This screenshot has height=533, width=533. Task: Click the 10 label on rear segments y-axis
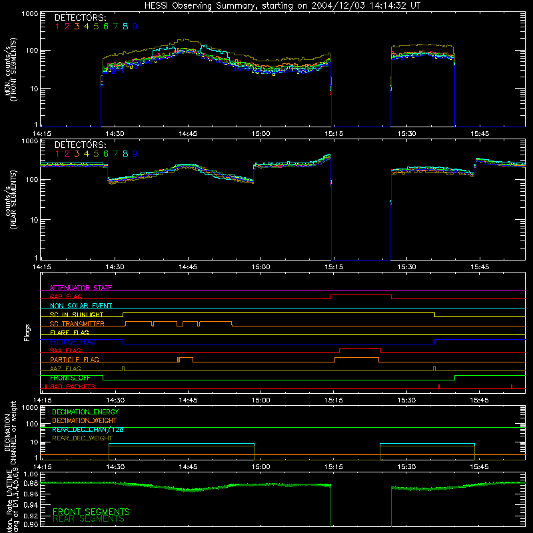click(x=34, y=220)
